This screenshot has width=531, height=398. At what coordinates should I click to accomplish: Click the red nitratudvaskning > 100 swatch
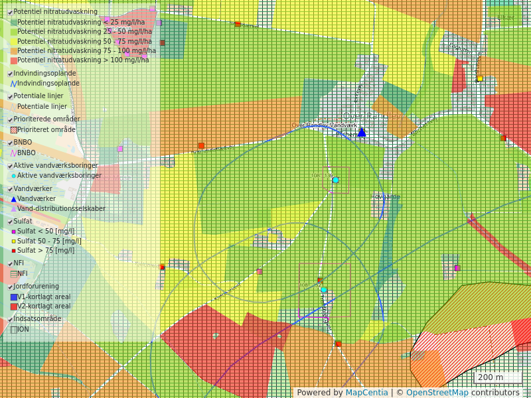[x=13, y=60]
